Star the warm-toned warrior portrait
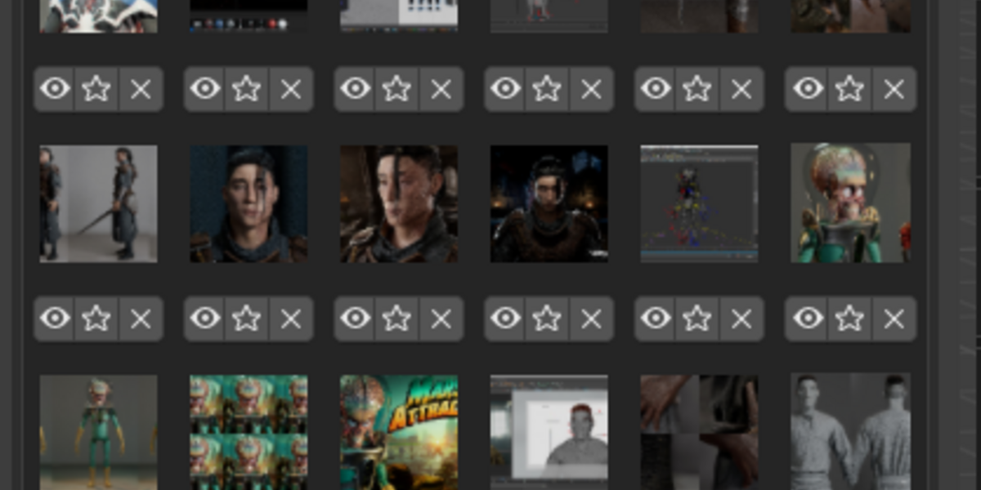 pos(397,89)
